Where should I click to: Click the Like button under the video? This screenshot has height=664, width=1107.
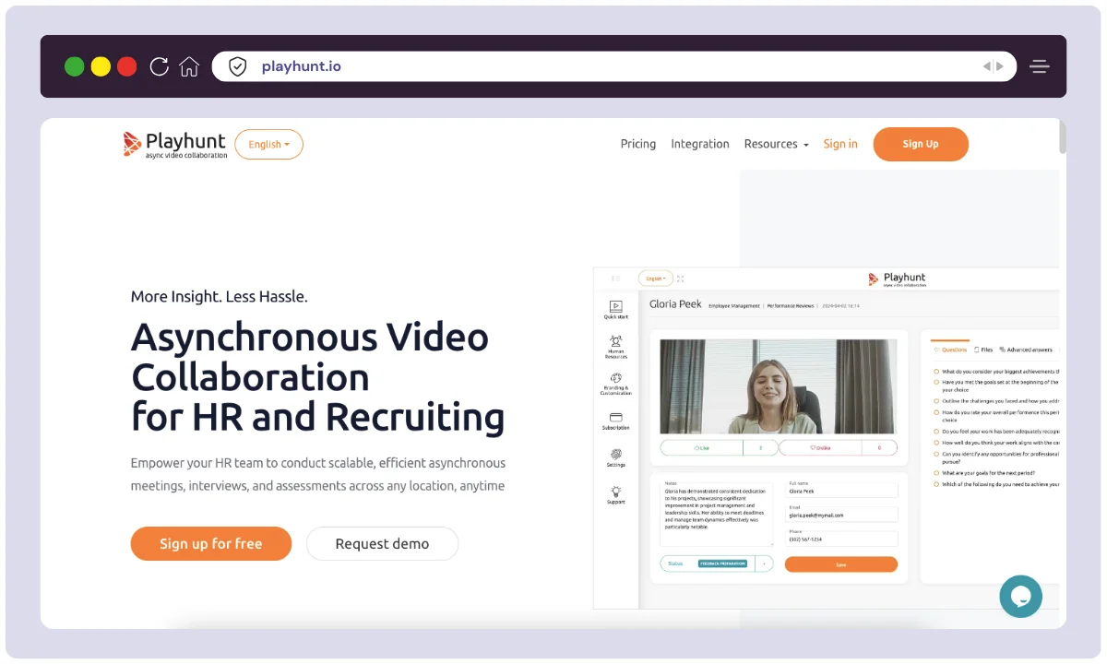701,448
